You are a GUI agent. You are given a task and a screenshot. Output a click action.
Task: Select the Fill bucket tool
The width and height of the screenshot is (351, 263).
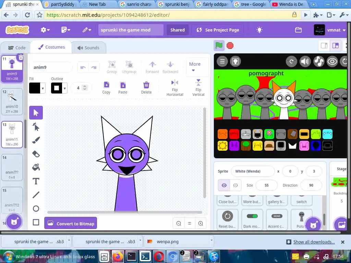36,167
